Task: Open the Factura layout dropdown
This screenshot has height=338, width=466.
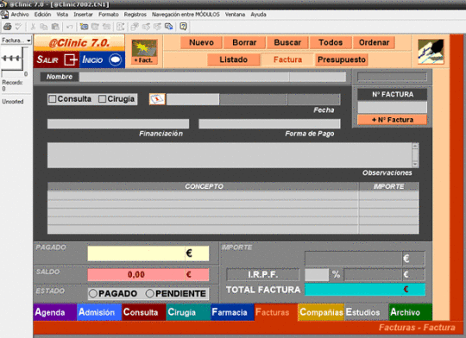Action: [x=16, y=41]
